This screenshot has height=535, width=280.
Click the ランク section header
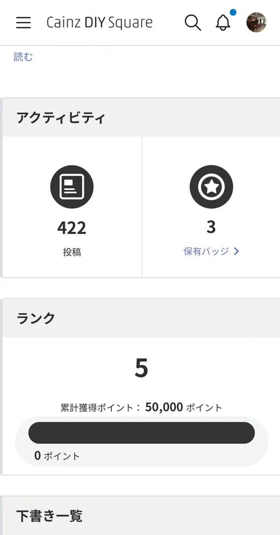(36, 318)
